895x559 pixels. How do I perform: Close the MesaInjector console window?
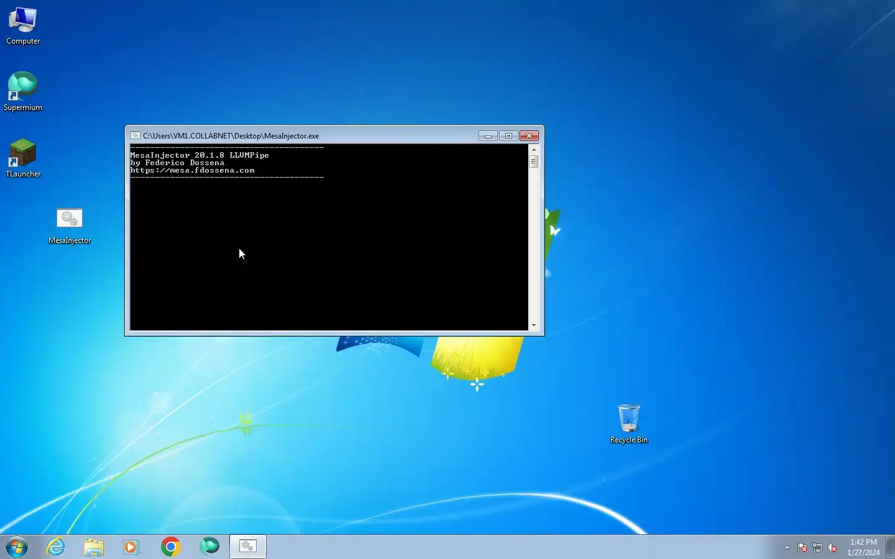529,135
